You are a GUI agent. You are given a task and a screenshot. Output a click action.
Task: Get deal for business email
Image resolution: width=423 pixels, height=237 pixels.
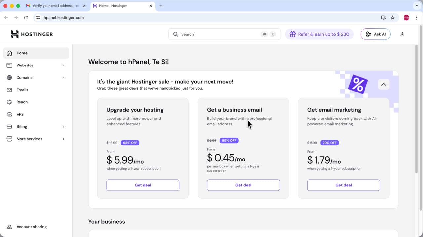[x=243, y=185]
